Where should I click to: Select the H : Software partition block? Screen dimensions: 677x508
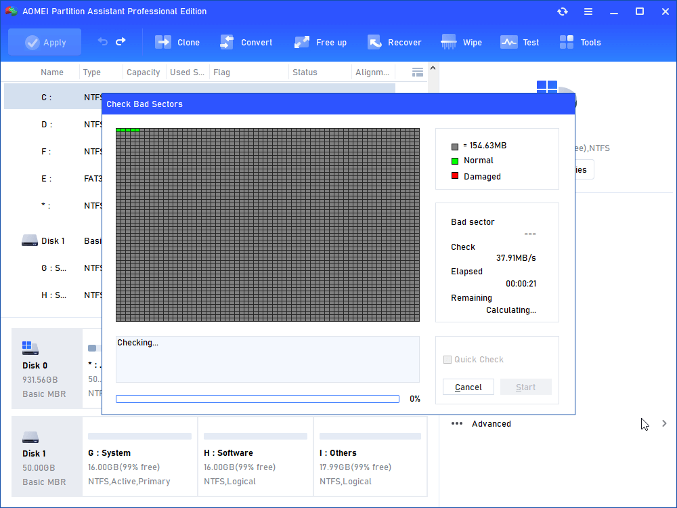click(256, 457)
